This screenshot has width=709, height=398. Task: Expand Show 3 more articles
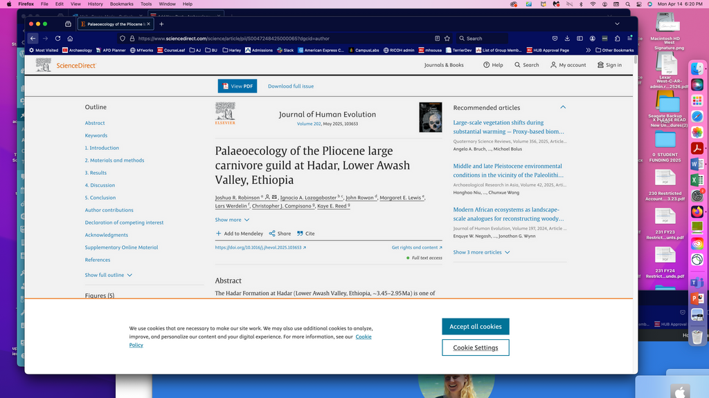481,252
